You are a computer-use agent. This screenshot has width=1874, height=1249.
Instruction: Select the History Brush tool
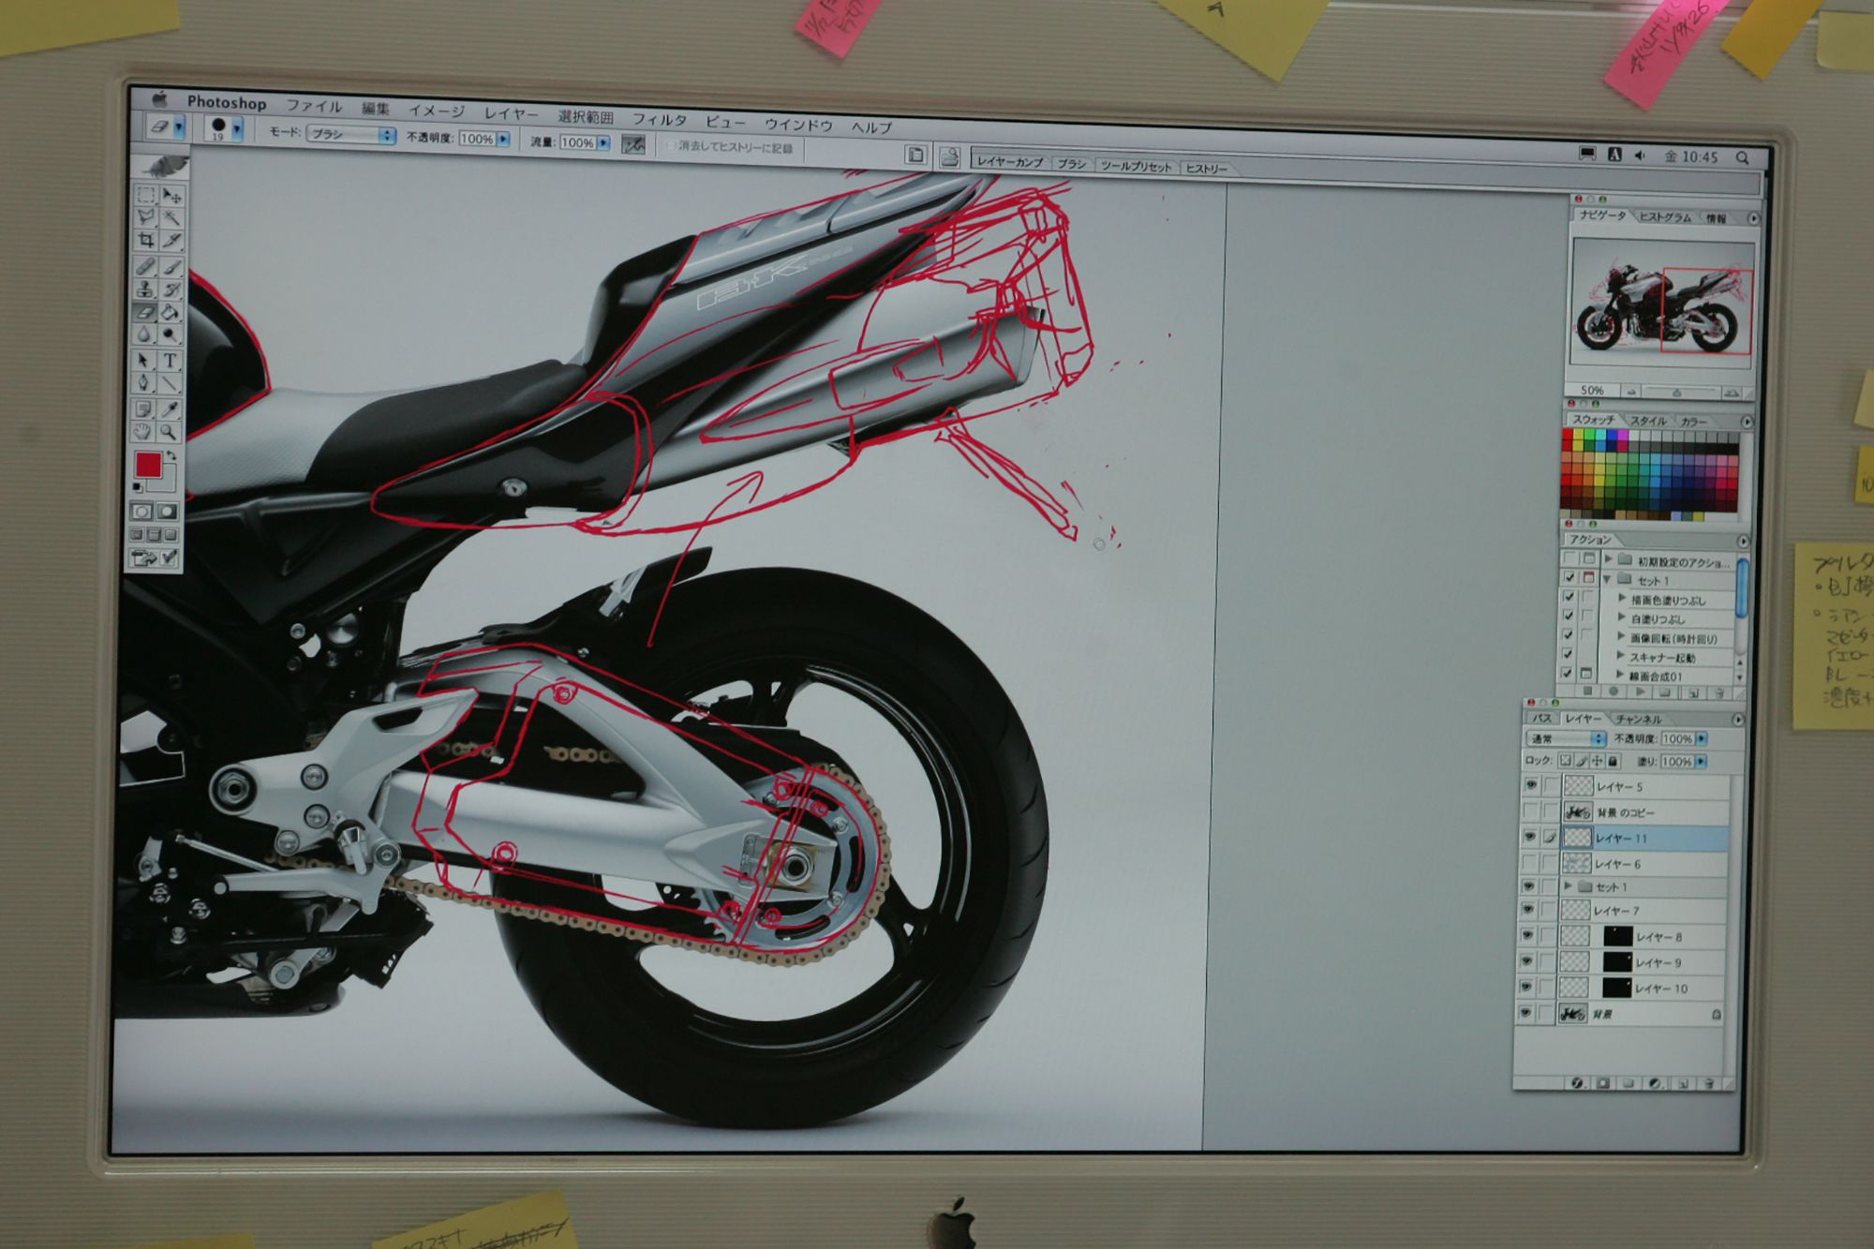tap(172, 289)
